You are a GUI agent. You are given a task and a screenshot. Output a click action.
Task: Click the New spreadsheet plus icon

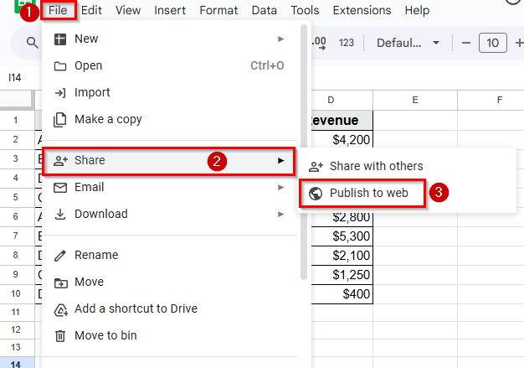[x=60, y=39]
